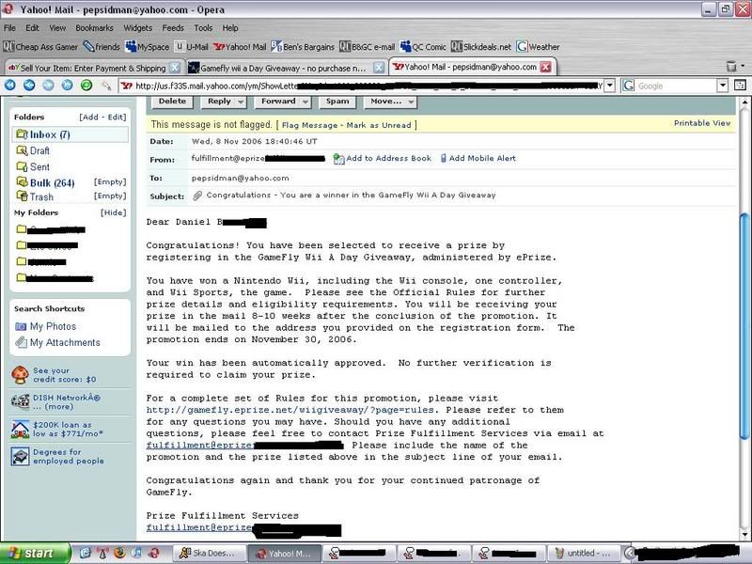Close the Sell Your Item tab
The image size is (752, 564).
coord(176,68)
